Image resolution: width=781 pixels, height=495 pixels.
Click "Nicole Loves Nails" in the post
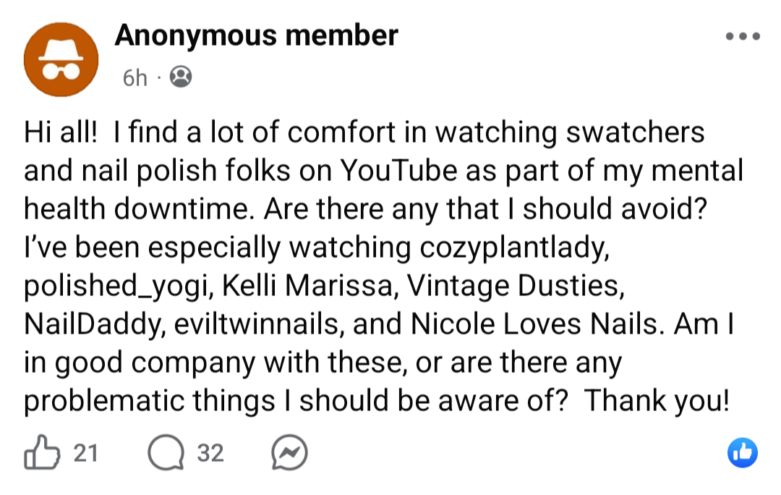536,323
